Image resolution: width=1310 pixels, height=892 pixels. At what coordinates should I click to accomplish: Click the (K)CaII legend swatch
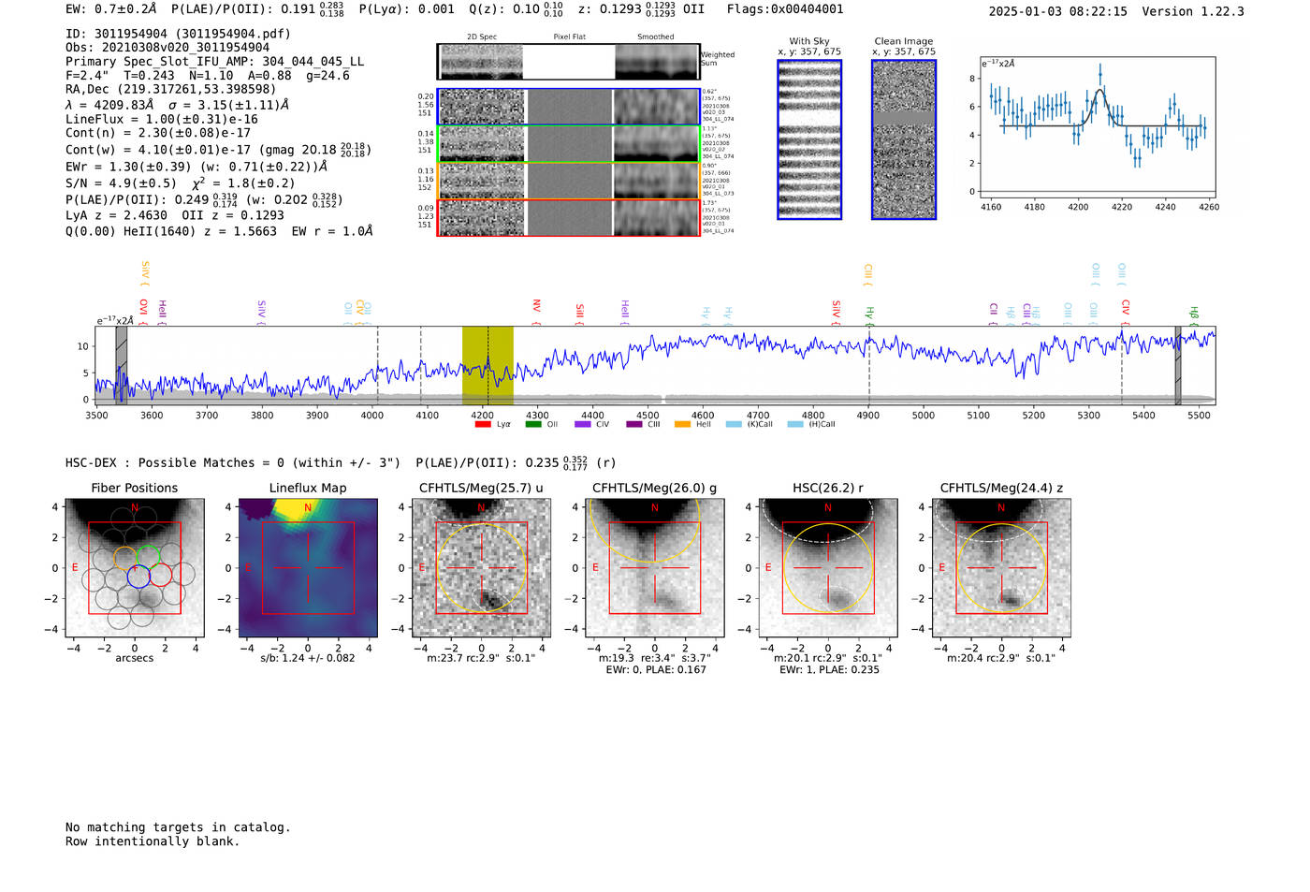tap(734, 424)
